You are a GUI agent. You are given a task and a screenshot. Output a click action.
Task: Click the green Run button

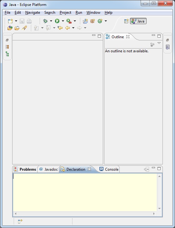tap(57, 21)
